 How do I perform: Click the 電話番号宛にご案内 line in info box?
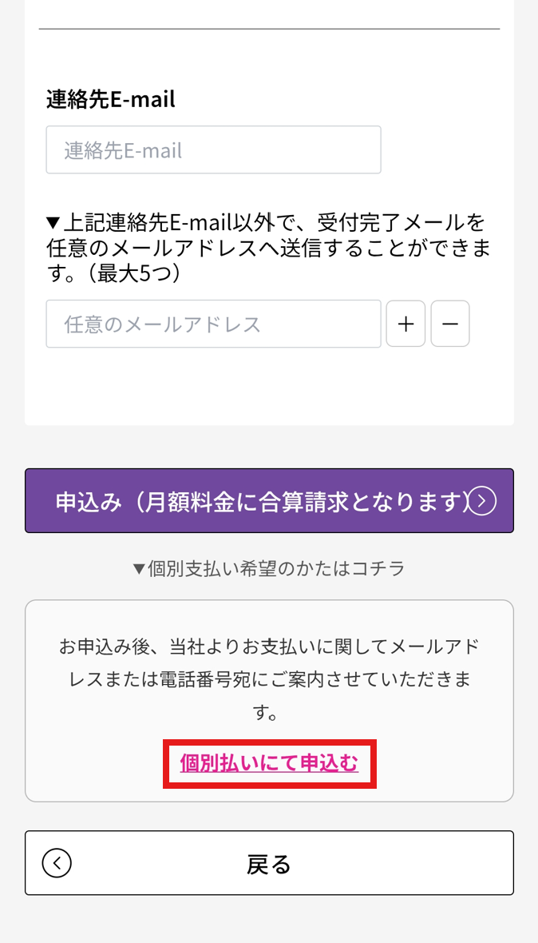[269, 679]
